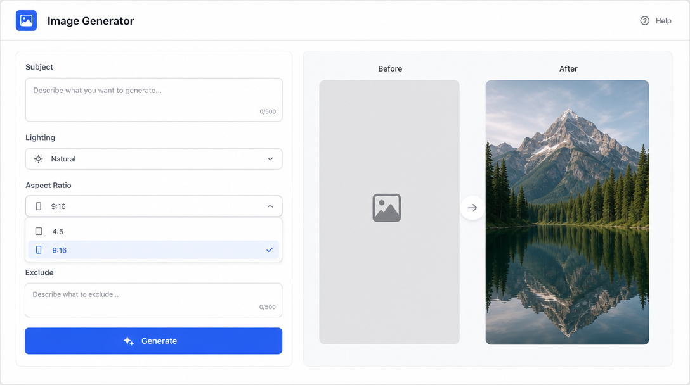Click the square icon beside 4:5 option
The height and width of the screenshot is (385, 690).
39,231
